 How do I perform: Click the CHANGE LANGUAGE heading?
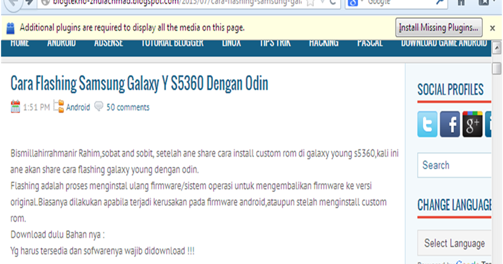tap(454, 205)
